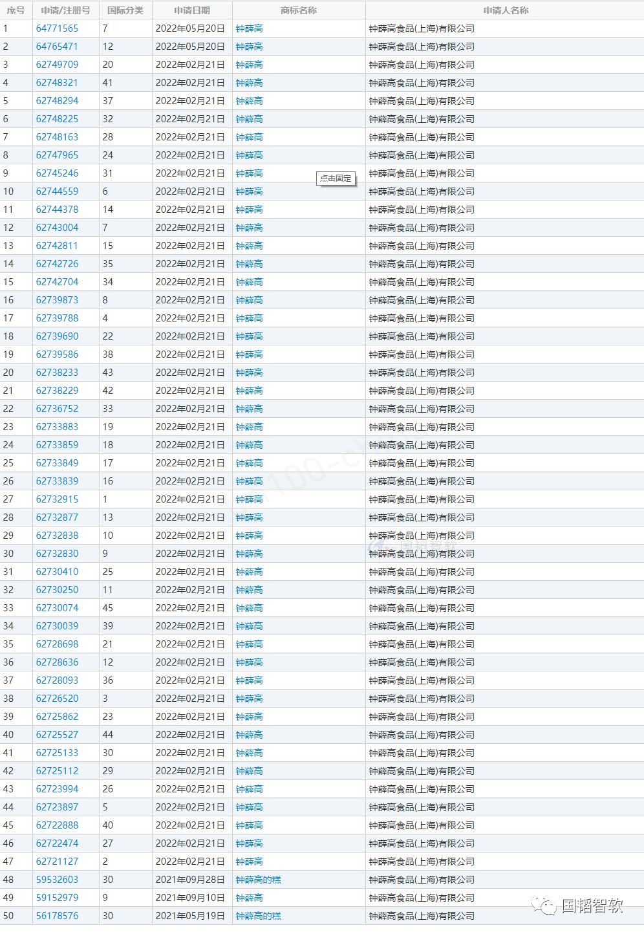The height and width of the screenshot is (934, 644).
Task: Open application number 62743004
Action: point(57,228)
